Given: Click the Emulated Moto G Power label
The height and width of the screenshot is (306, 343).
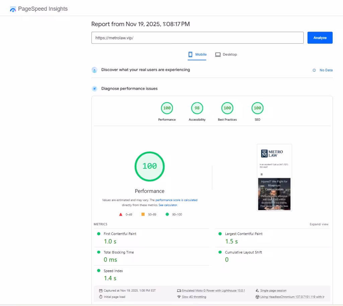Looking at the screenshot, I should tap(213, 291).
